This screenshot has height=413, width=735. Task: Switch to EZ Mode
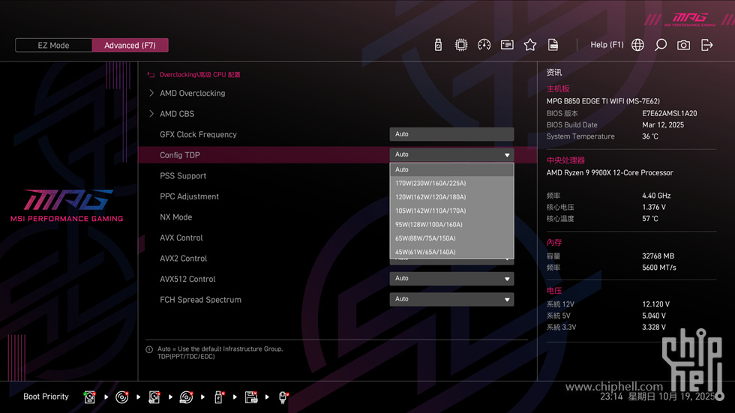point(53,45)
